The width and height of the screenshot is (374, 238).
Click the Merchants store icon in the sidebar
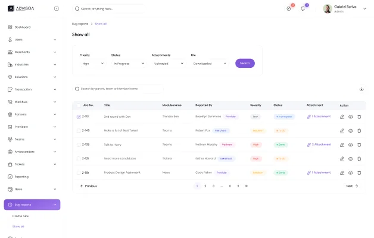click(10, 52)
